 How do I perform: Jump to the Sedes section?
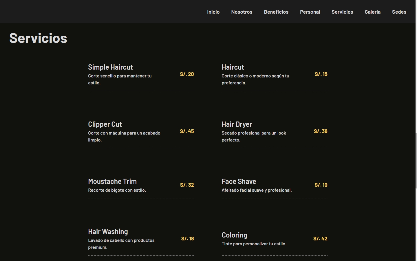click(x=399, y=12)
